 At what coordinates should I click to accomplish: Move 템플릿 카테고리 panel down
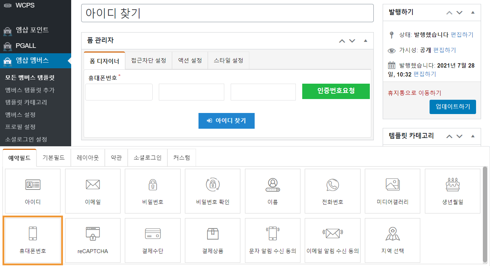coord(460,136)
